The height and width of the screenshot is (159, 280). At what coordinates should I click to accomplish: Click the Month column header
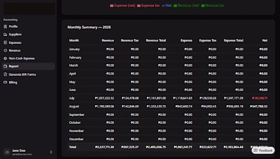coord(74,40)
